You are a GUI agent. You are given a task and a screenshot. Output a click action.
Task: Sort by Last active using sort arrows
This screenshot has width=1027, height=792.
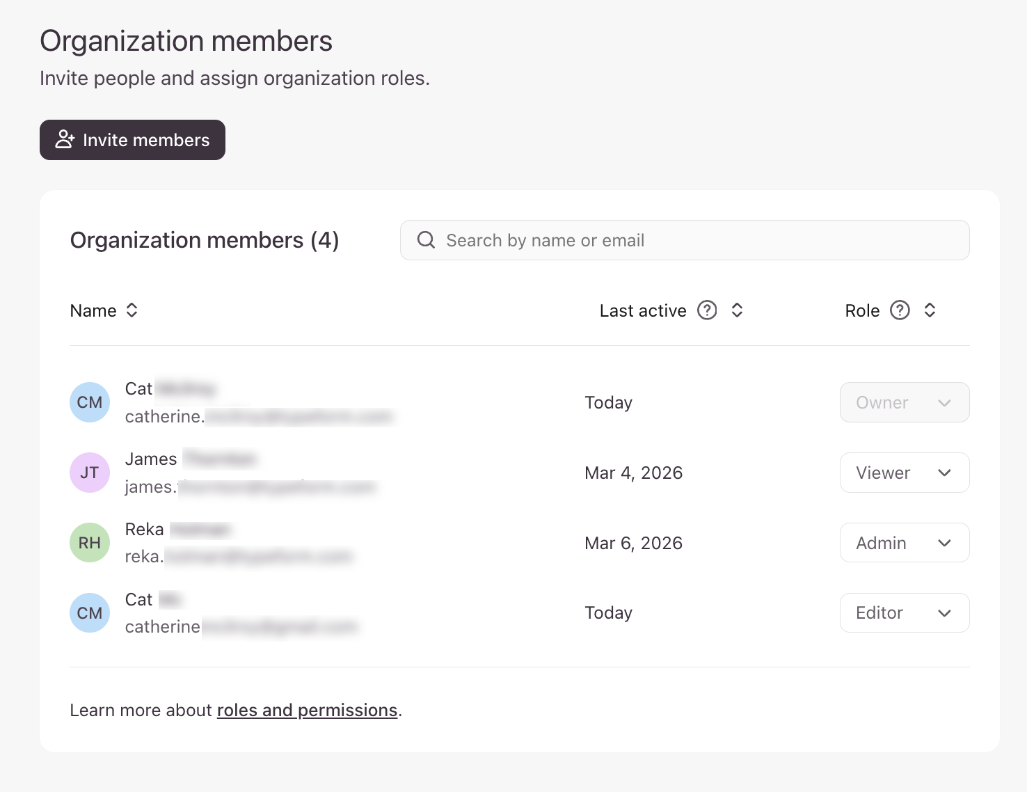[738, 310]
